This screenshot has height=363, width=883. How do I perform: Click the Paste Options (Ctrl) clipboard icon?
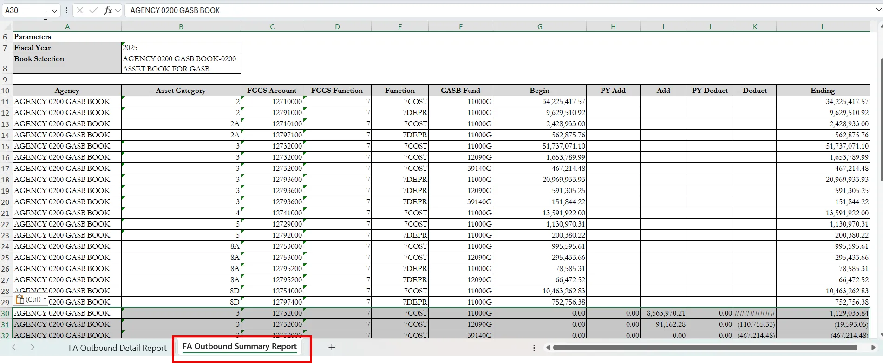[20, 299]
